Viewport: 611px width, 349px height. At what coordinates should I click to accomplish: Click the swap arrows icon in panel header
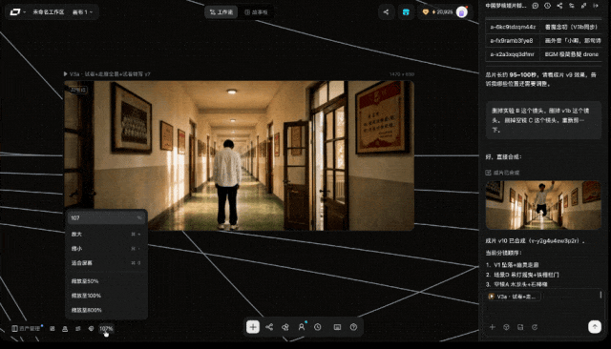tap(572, 6)
